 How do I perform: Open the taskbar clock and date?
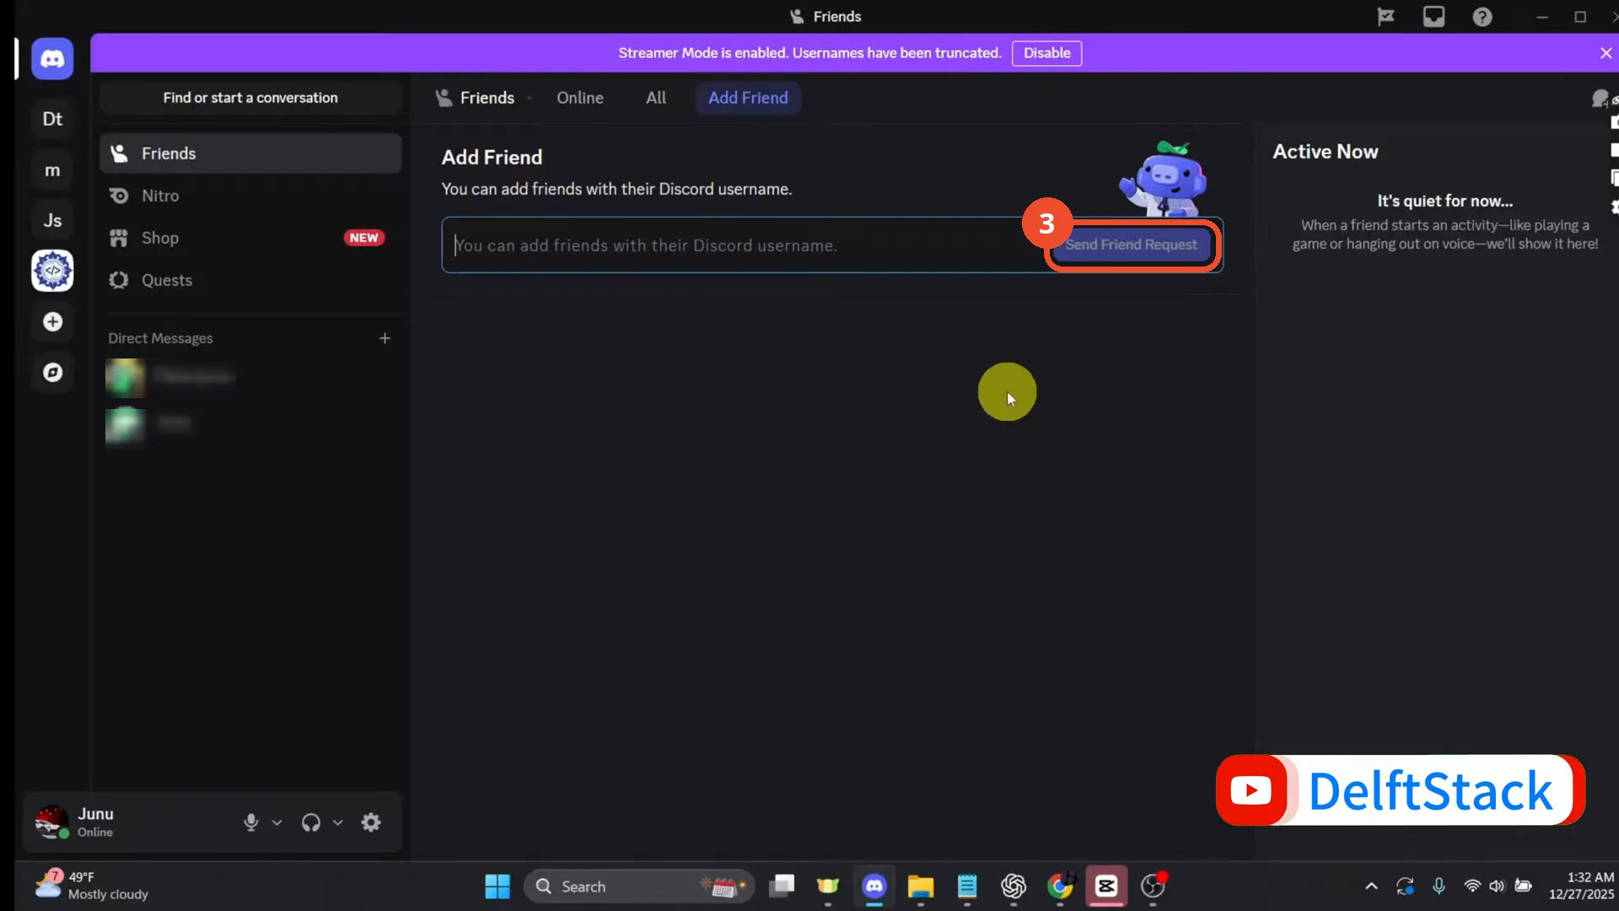1581,886
